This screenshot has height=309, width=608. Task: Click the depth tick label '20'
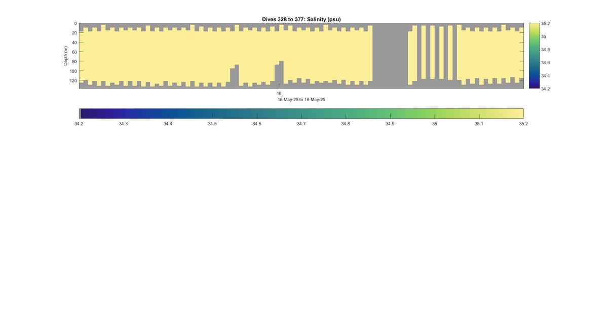click(74, 33)
